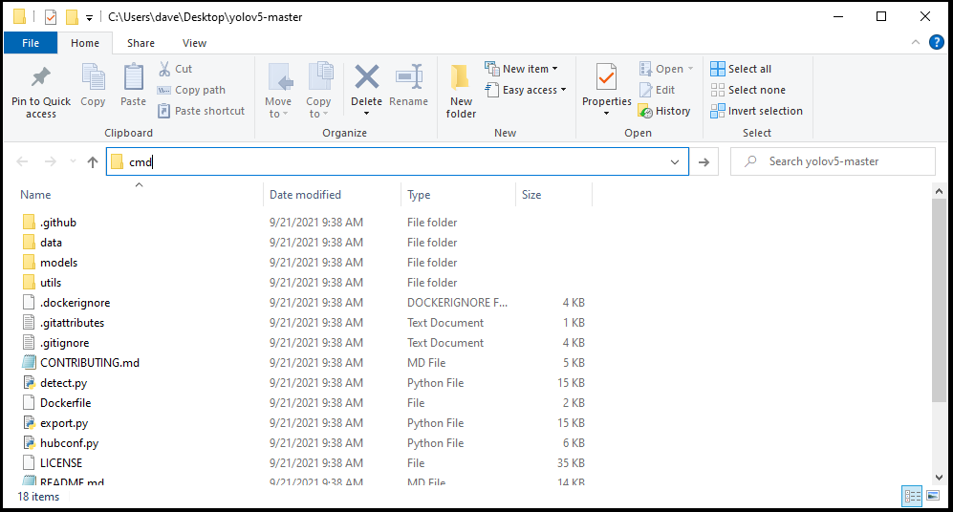Click the red Delete X icon

pyautogui.click(x=366, y=77)
